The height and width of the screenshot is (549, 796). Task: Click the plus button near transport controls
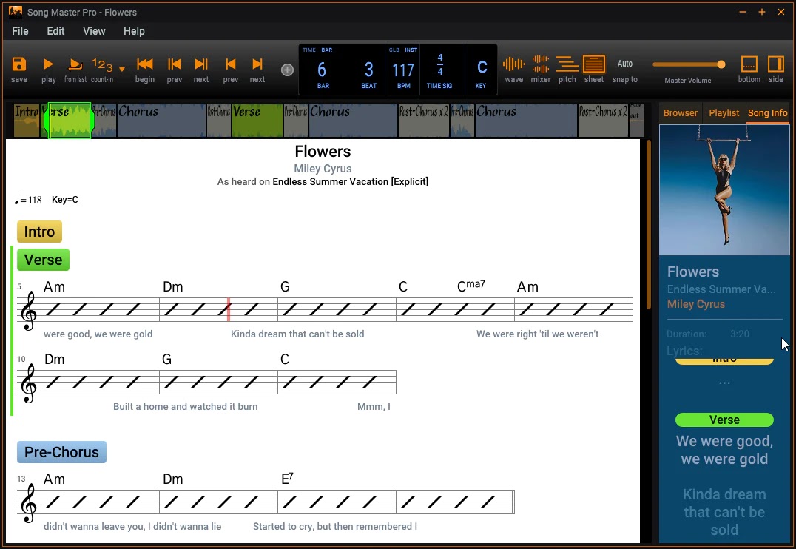pyautogui.click(x=287, y=70)
